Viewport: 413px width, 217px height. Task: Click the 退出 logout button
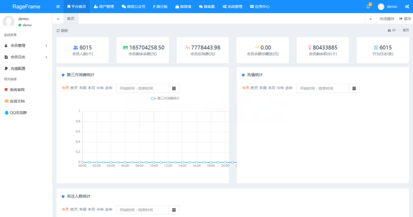(x=405, y=19)
